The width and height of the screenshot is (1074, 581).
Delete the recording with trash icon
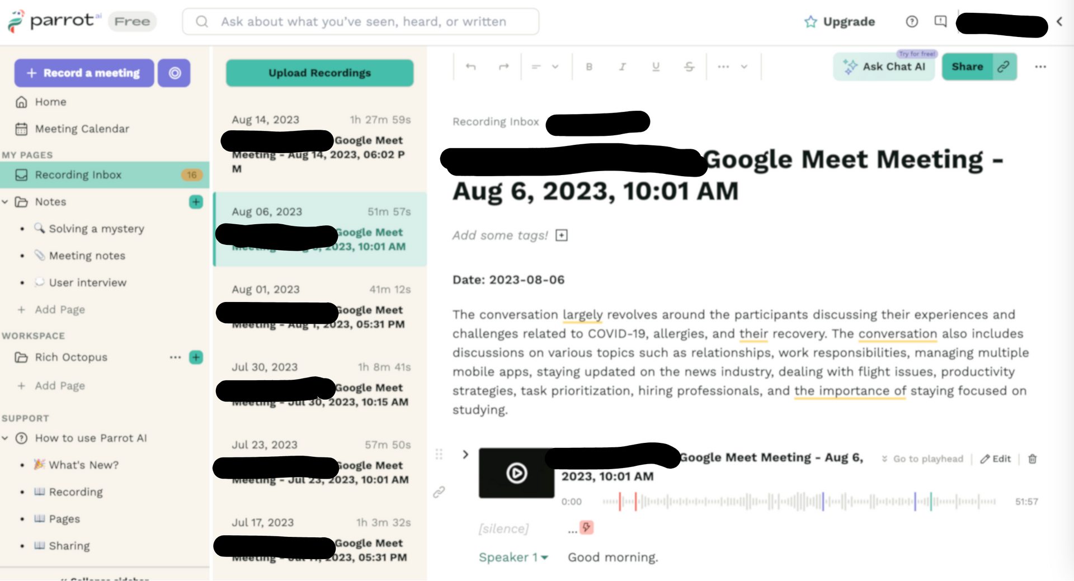(1033, 459)
